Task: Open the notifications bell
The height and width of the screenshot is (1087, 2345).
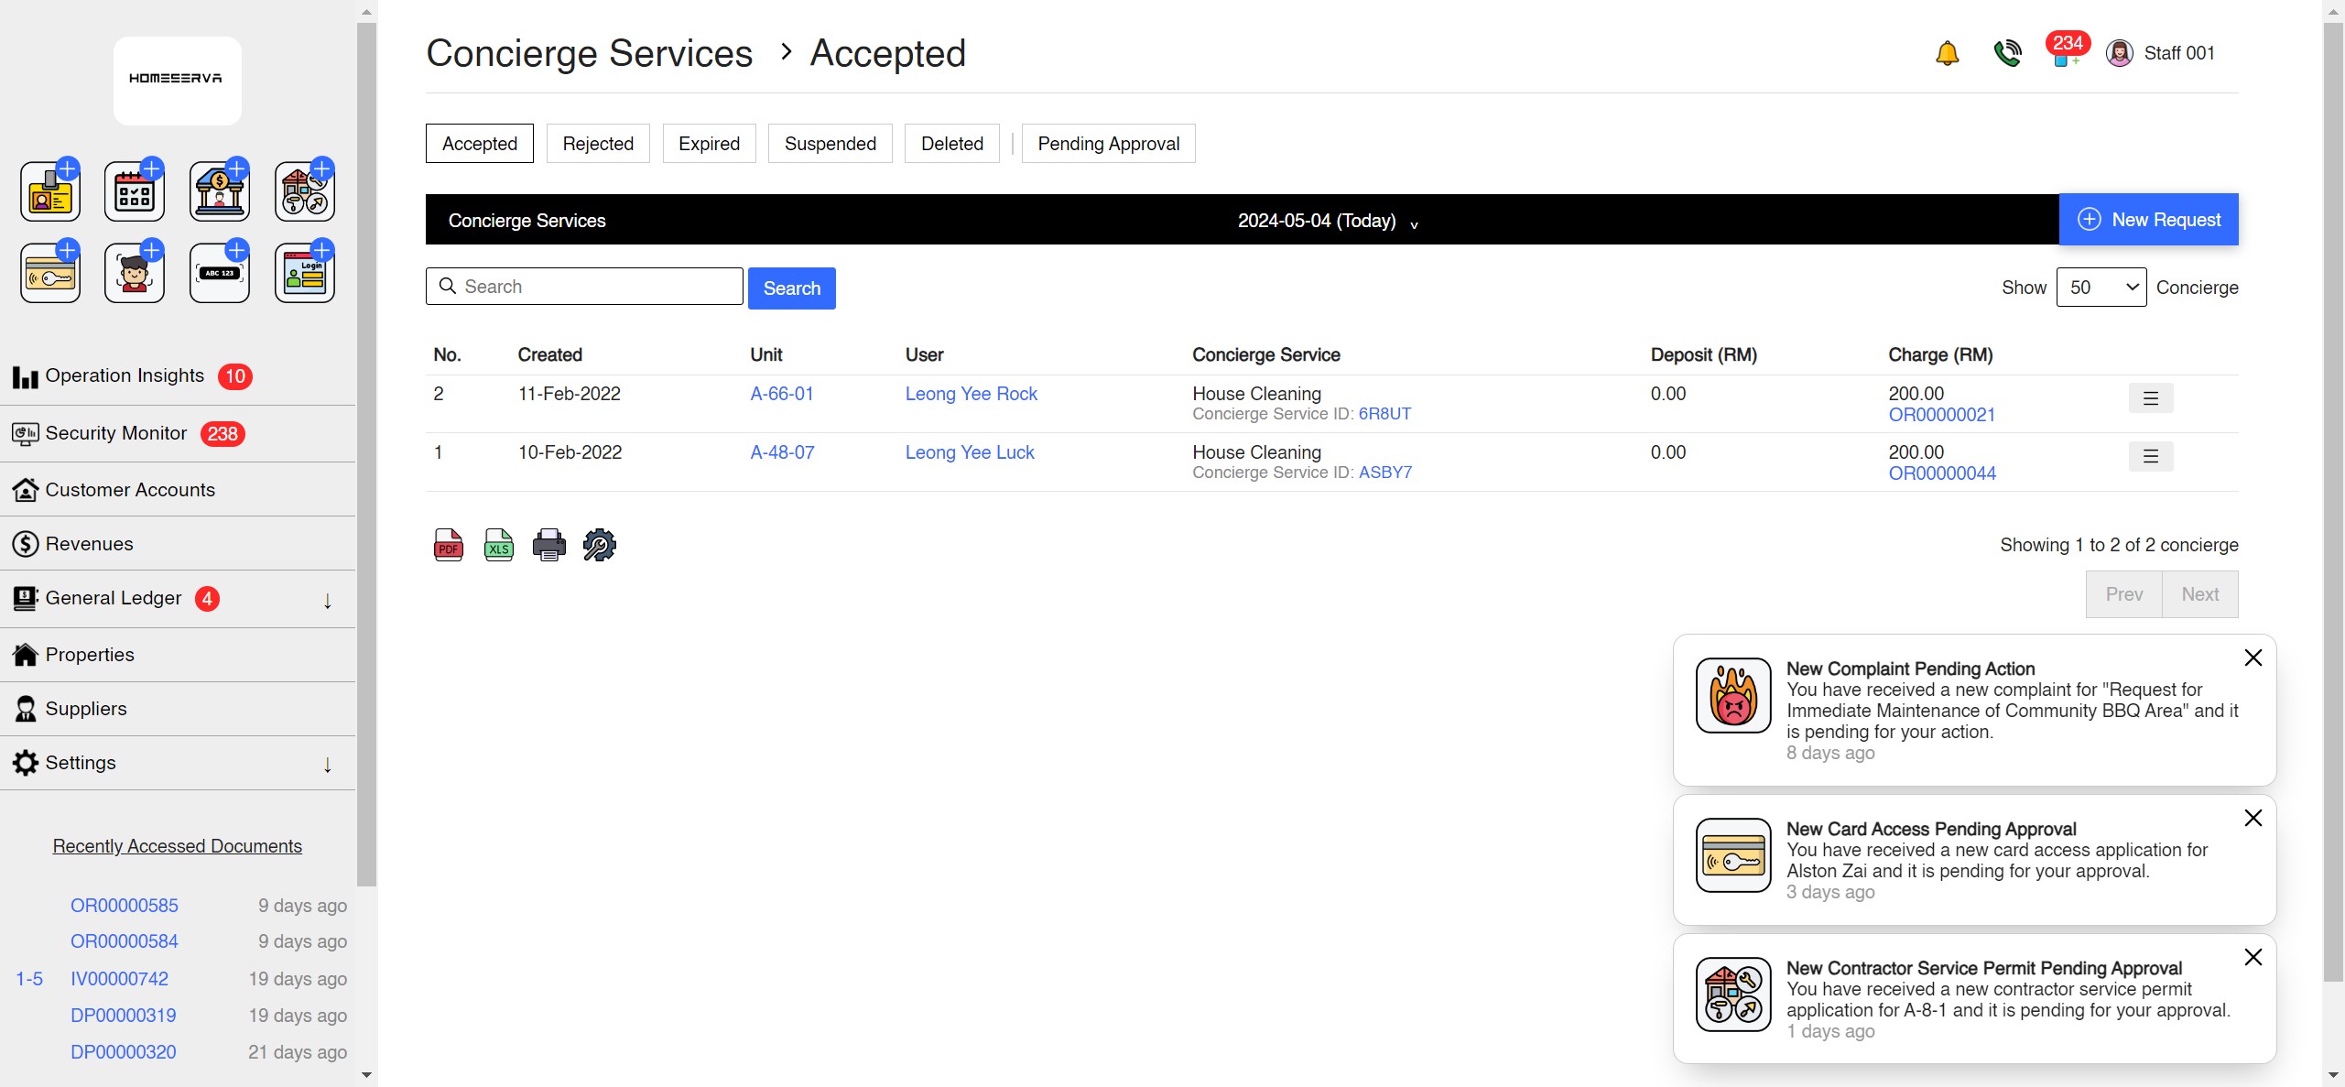Action: [x=1948, y=52]
